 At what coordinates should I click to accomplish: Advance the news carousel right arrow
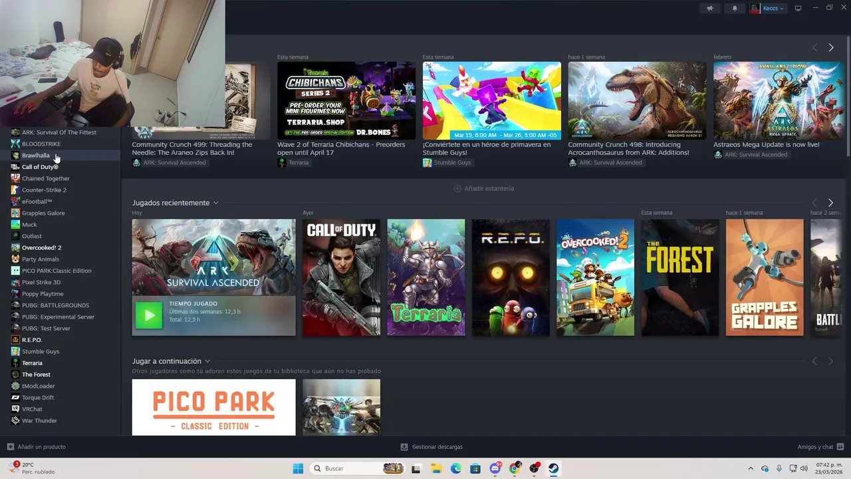click(830, 47)
